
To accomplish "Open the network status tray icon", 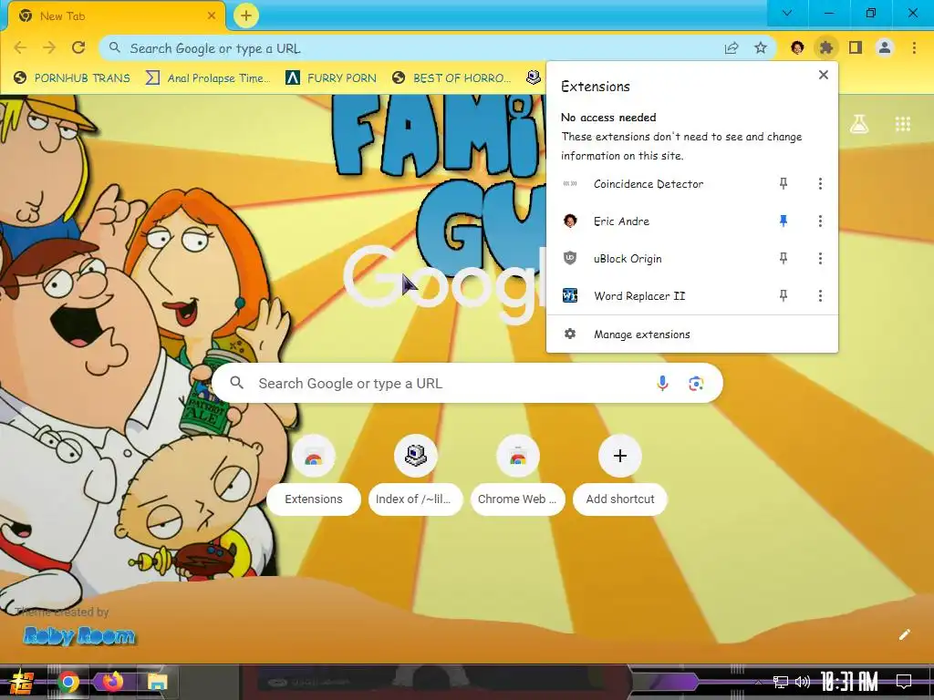I will 781,682.
